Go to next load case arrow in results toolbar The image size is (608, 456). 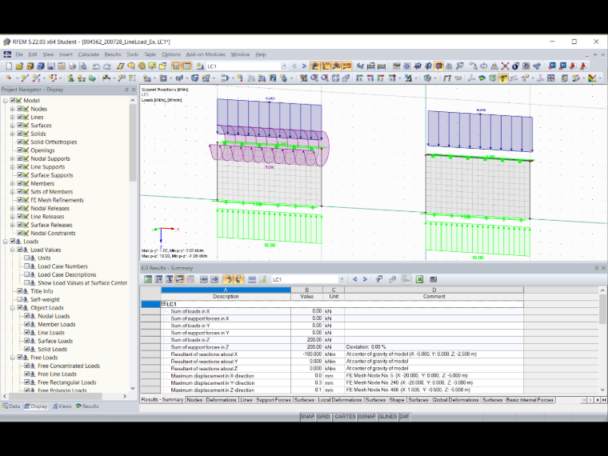coord(365,279)
